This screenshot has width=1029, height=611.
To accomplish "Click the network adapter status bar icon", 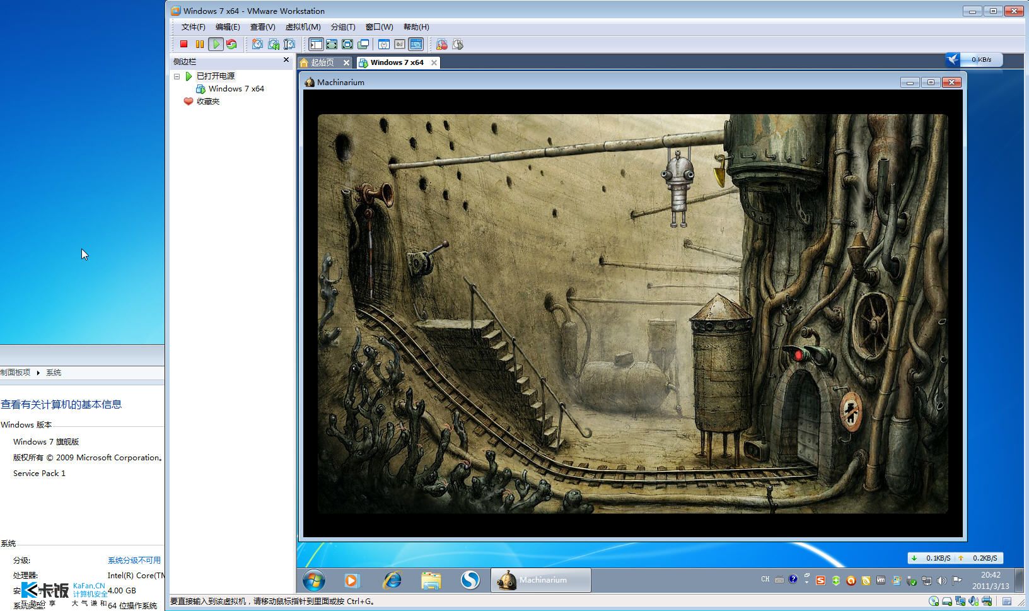I will [x=960, y=601].
